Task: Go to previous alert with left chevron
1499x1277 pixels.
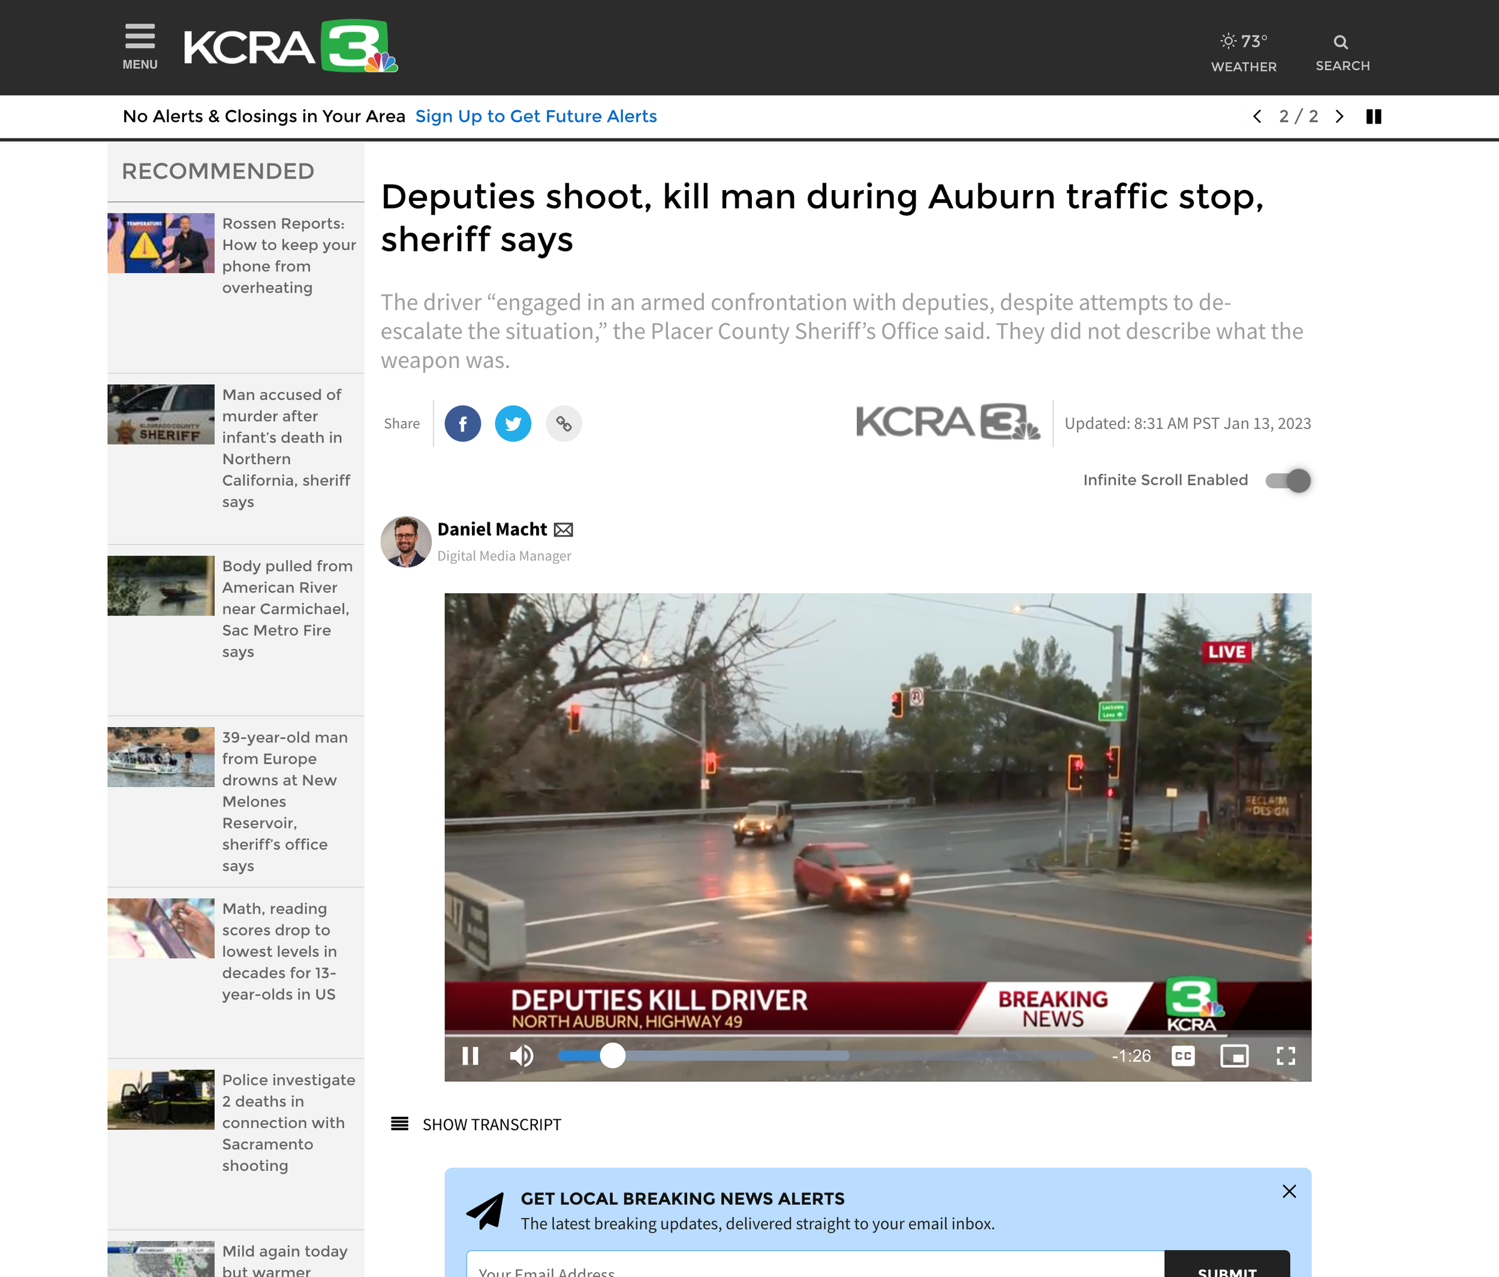Action: click(1257, 116)
